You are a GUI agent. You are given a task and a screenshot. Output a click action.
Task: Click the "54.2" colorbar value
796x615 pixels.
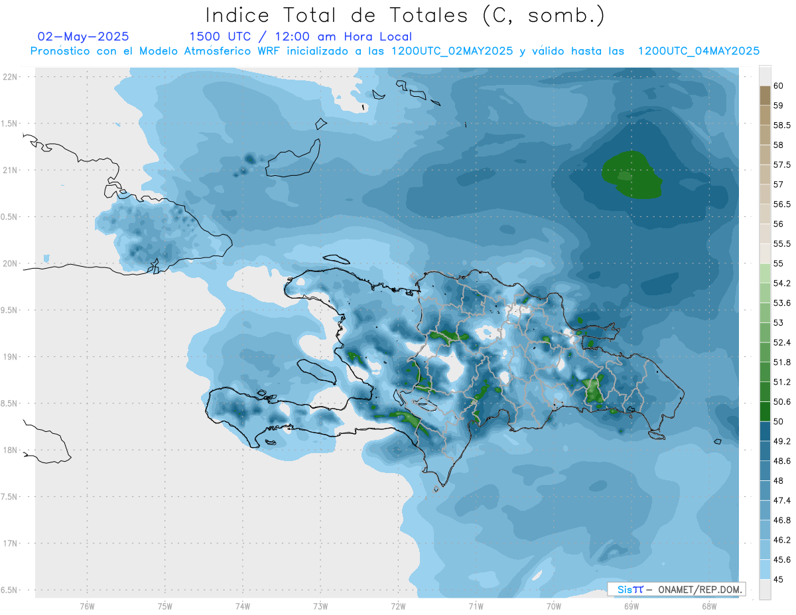(x=782, y=283)
